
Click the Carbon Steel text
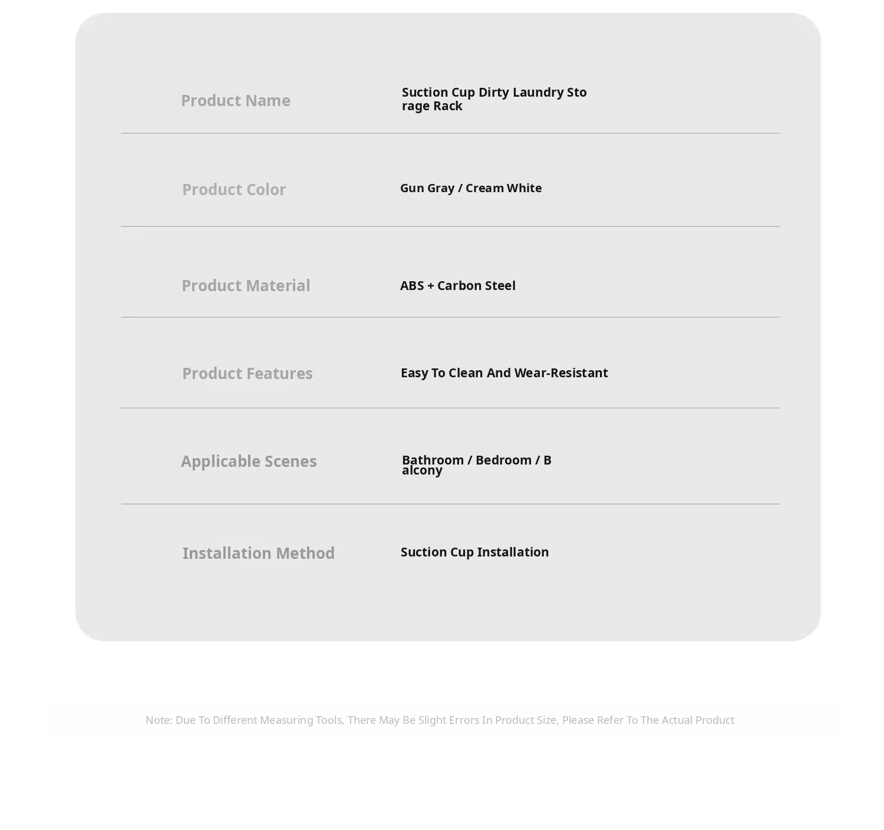pos(476,286)
